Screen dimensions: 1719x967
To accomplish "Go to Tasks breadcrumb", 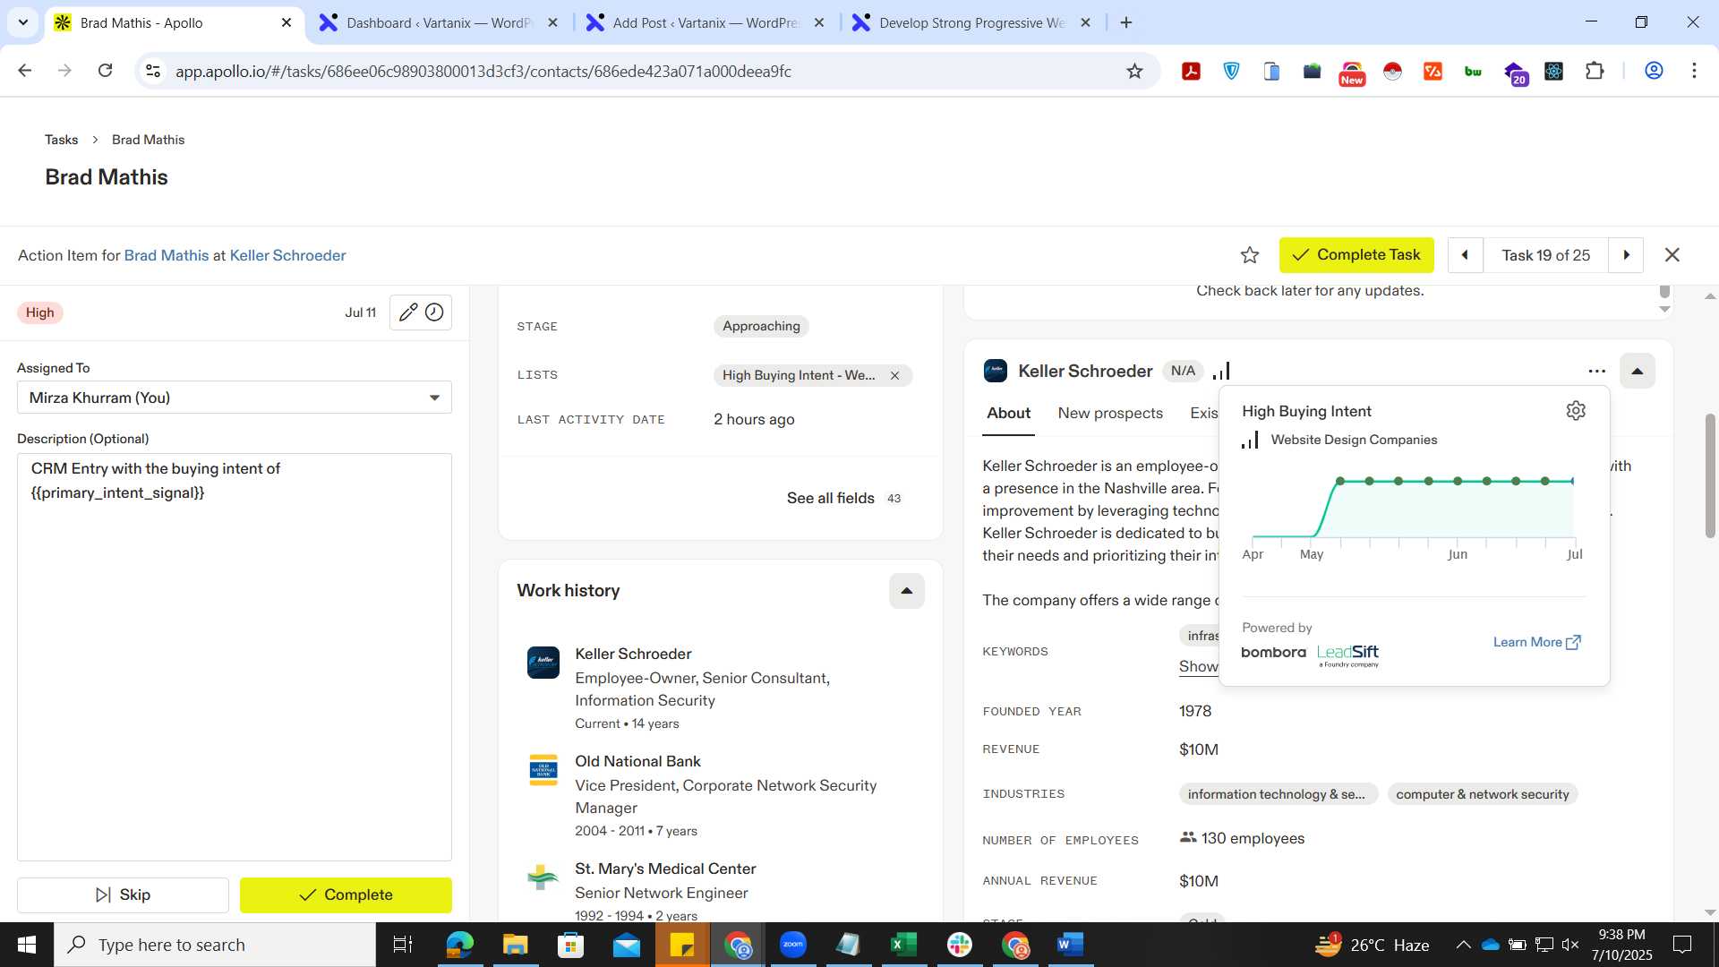I will point(61,140).
